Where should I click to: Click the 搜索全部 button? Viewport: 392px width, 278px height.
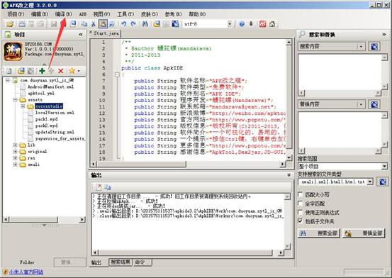(319, 233)
